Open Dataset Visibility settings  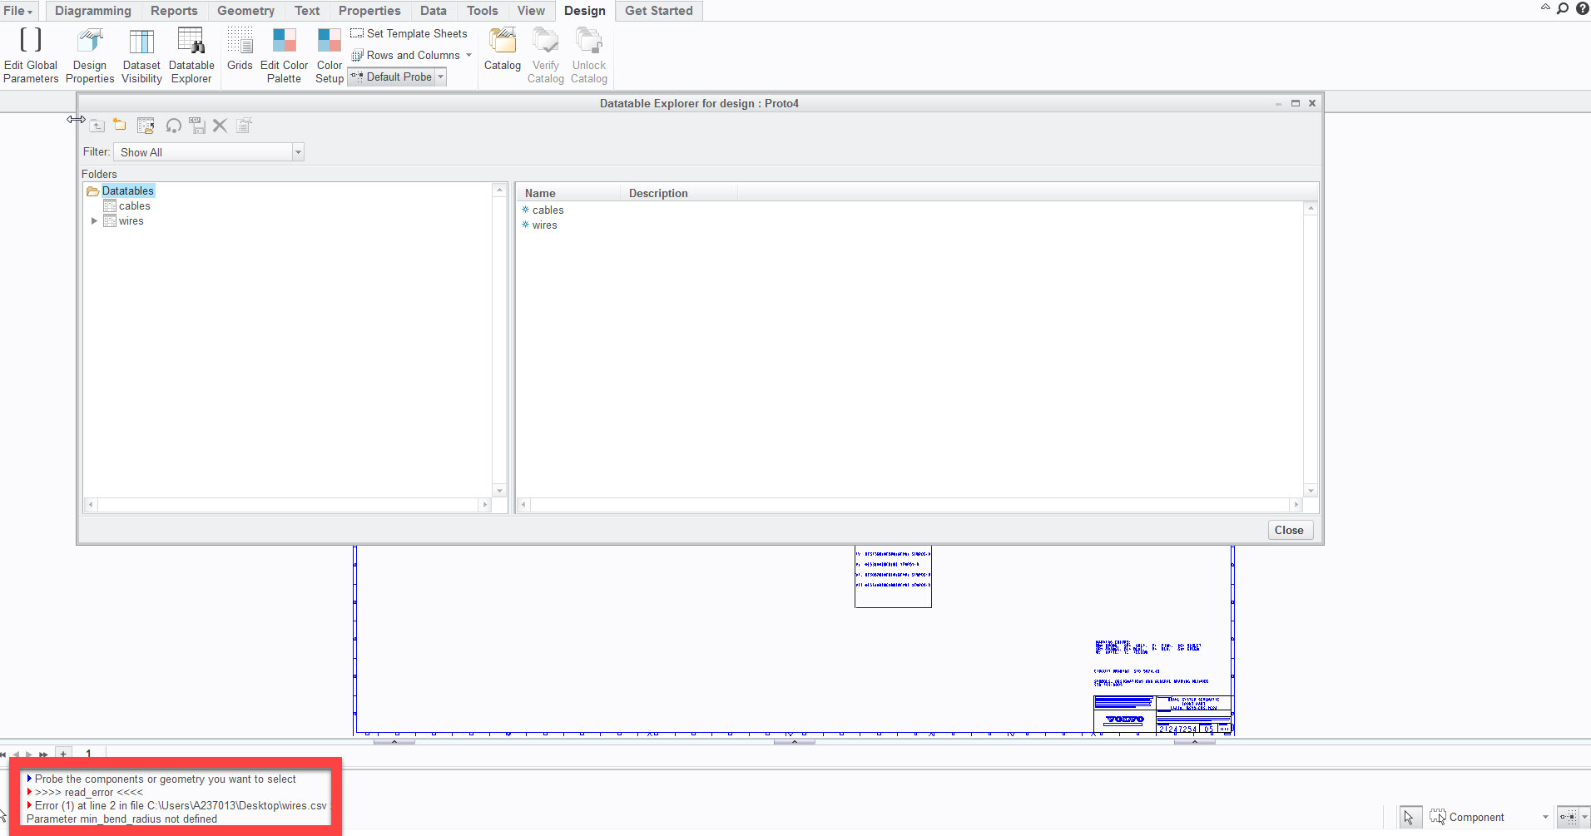point(141,56)
